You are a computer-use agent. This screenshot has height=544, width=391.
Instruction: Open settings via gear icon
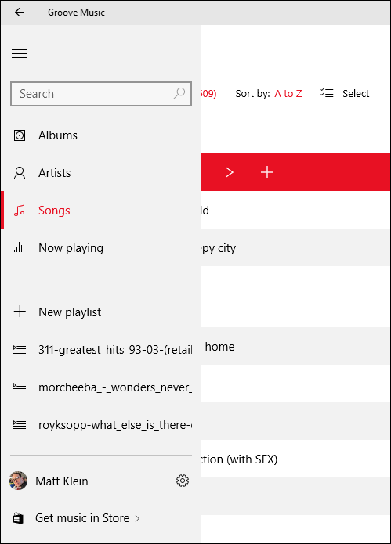click(x=183, y=481)
